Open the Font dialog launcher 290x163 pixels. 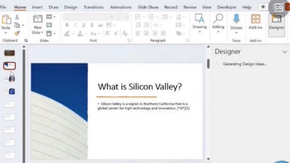pyautogui.click(x=129, y=40)
